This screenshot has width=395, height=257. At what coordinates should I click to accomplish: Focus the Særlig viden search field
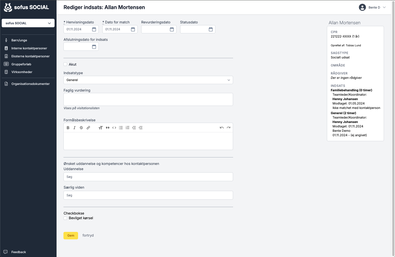[148, 195]
